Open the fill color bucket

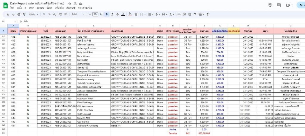(x=130, y=14)
